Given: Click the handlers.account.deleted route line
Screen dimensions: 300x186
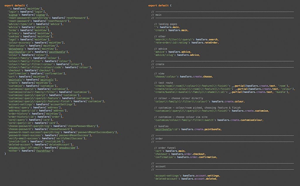Looking at the screenshot, I should coord(186,179).
